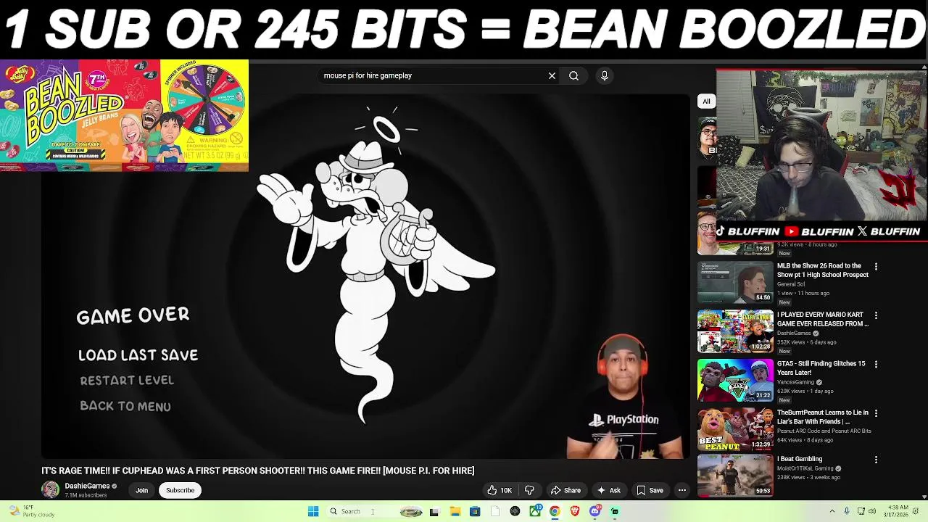Image resolution: width=928 pixels, height=522 pixels.
Task: Click the 'I PLAYED EVERY MARIO KART' title
Action: (x=823, y=319)
